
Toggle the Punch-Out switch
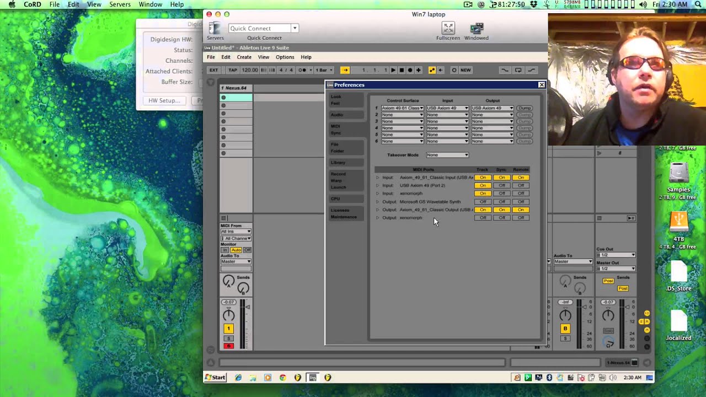(531, 70)
